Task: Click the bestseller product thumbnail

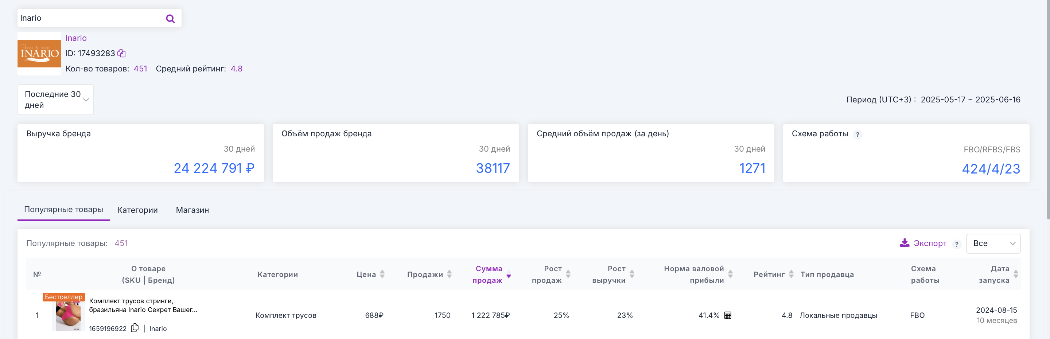Action: [x=69, y=316]
